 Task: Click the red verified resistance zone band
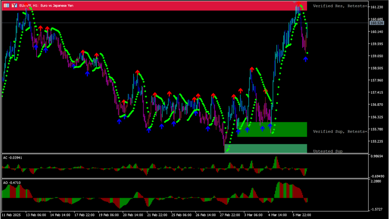tap(154, 6)
